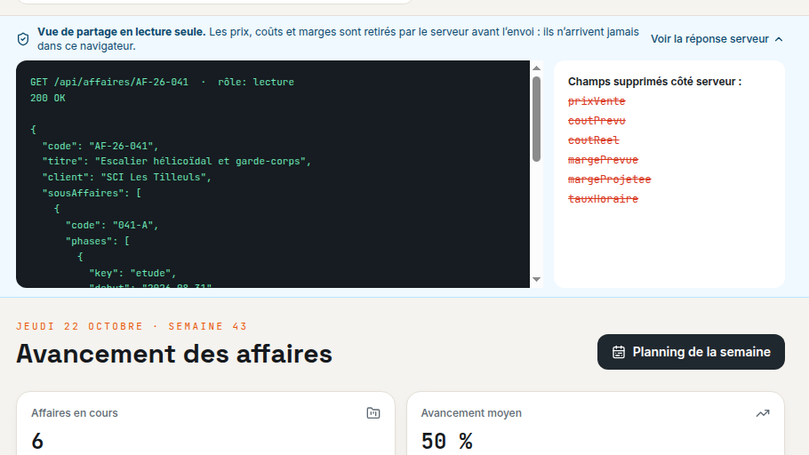Click JSON line '"client": "SCI Les Tilleuls"'
This screenshot has height=455, width=809.
click(x=127, y=178)
